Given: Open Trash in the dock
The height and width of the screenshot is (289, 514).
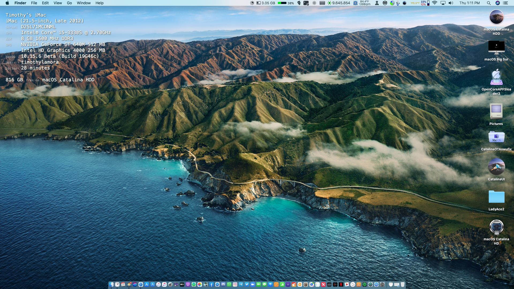Looking at the screenshot, I should [x=402, y=284].
